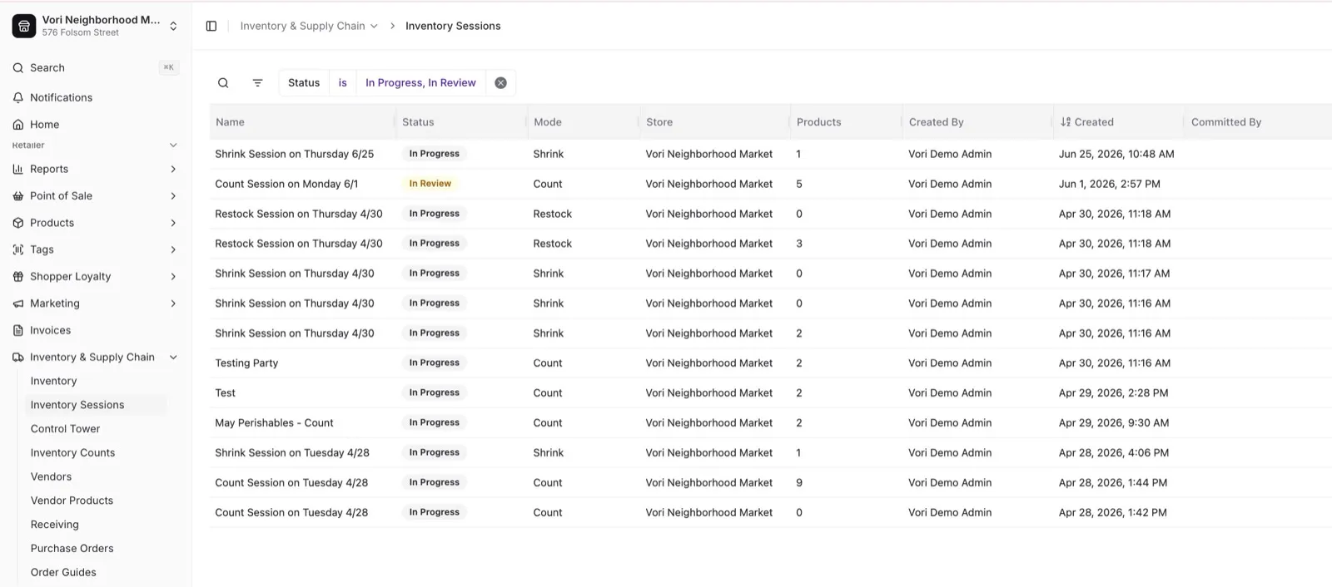Viewport: 1332px width, 587px height.
Task: Sort by the Status column header
Action: pyautogui.click(x=418, y=121)
